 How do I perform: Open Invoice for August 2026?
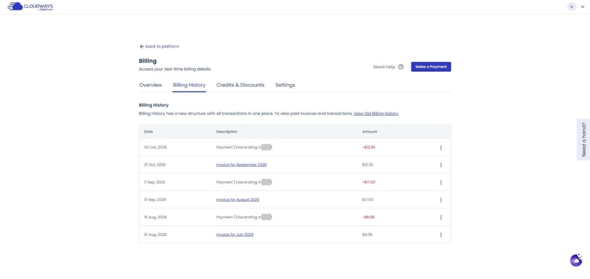pos(237,200)
